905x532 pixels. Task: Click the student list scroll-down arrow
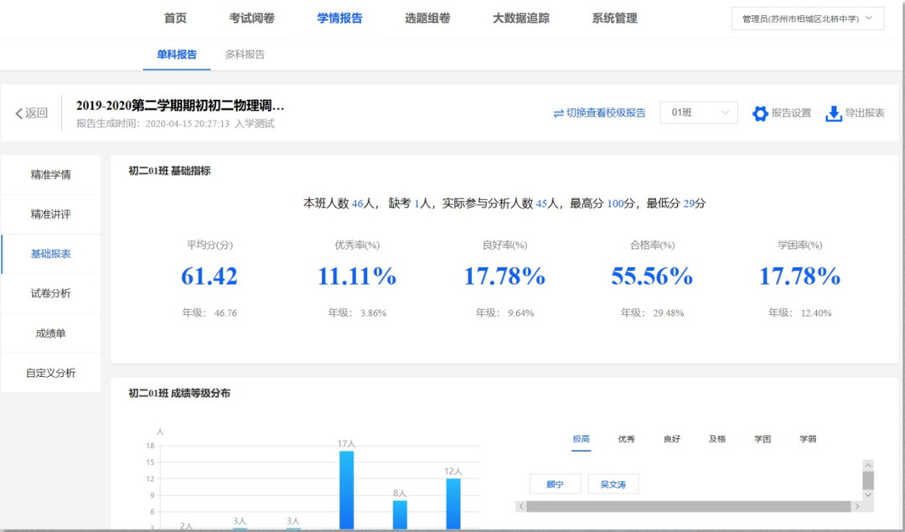[x=868, y=495]
